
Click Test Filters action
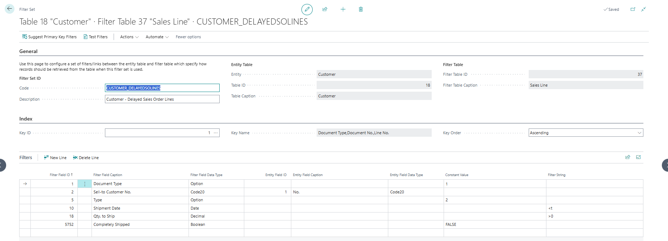coord(96,37)
